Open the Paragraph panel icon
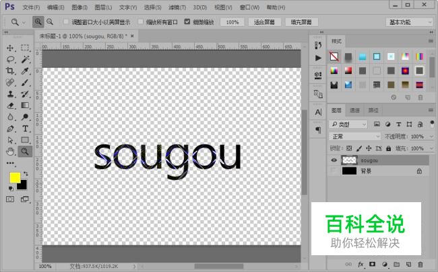Screen dimensions: 438x272 318,130
